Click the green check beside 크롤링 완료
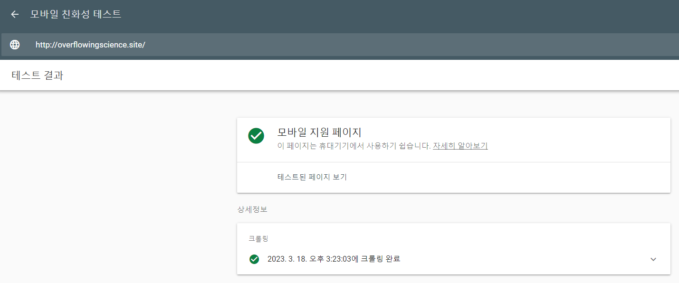The image size is (679, 283). 254,259
